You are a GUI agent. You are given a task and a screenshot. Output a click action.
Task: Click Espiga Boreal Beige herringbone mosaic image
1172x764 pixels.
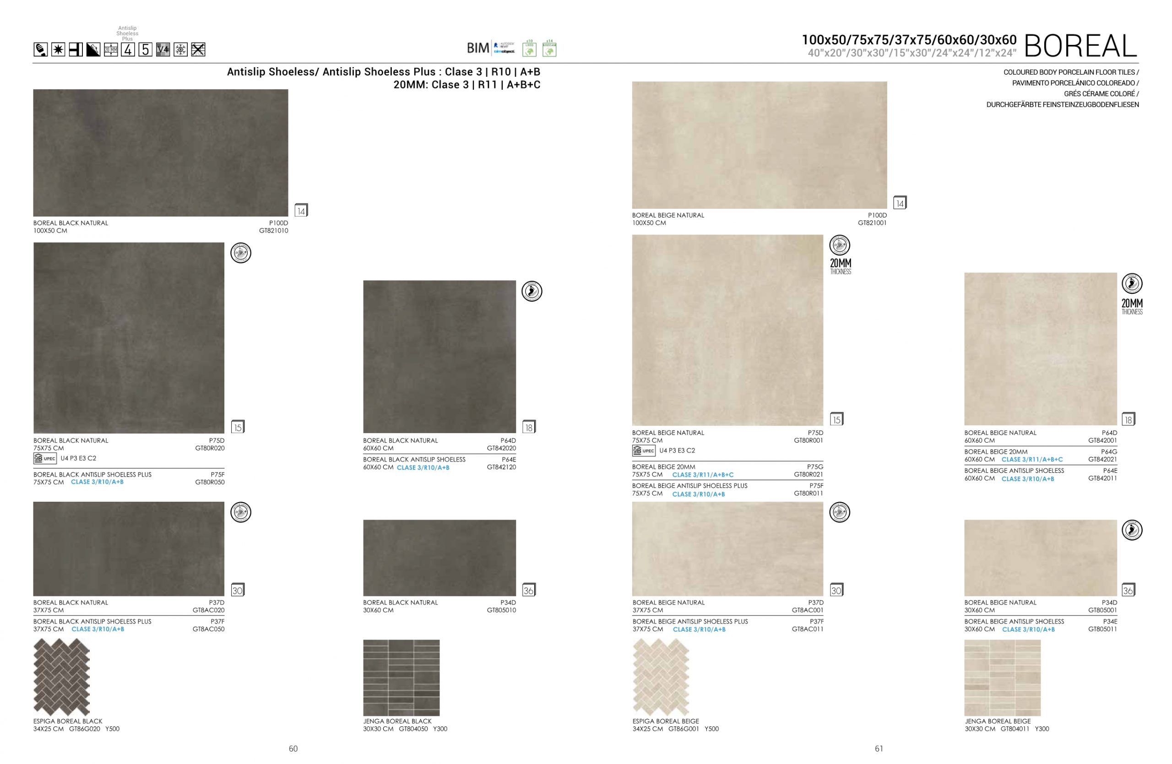661,677
